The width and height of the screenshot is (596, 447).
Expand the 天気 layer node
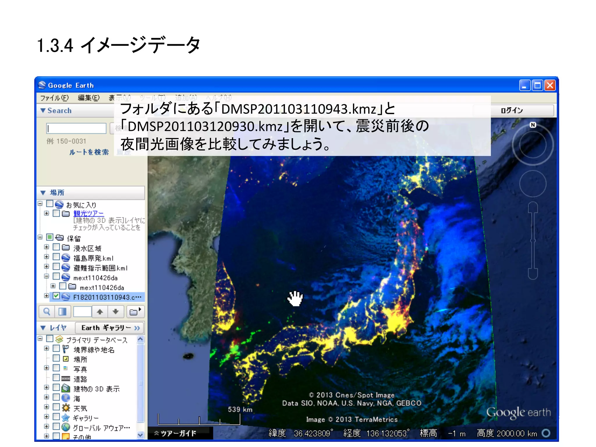point(47,407)
